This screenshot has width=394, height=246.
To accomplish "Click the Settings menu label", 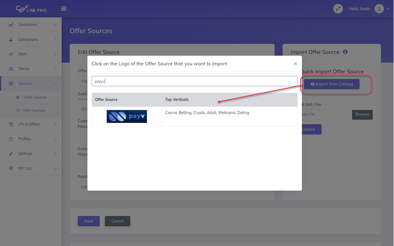I will click(25, 154).
